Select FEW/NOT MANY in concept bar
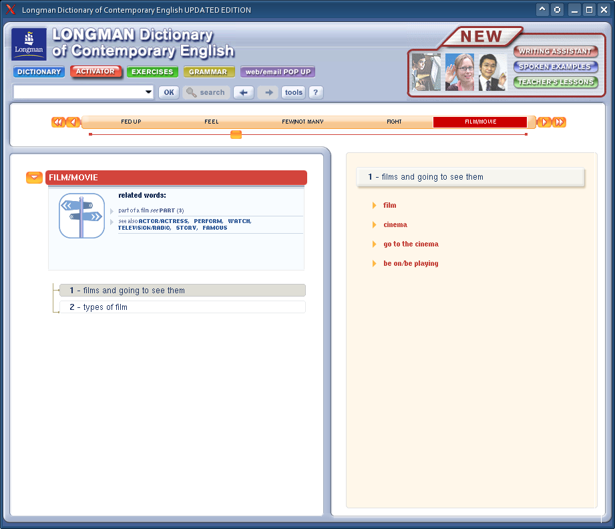Viewport: 615px width, 529px height. tap(302, 122)
